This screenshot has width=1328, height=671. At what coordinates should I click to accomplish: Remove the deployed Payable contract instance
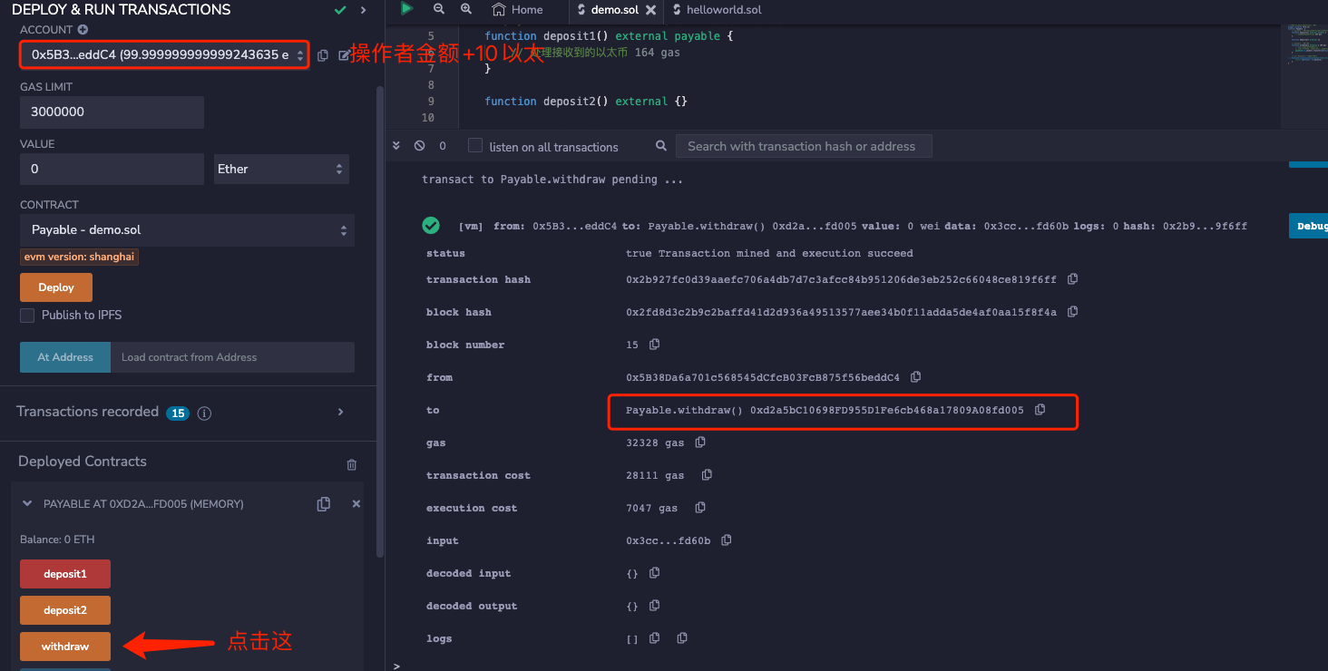[x=356, y=504]
